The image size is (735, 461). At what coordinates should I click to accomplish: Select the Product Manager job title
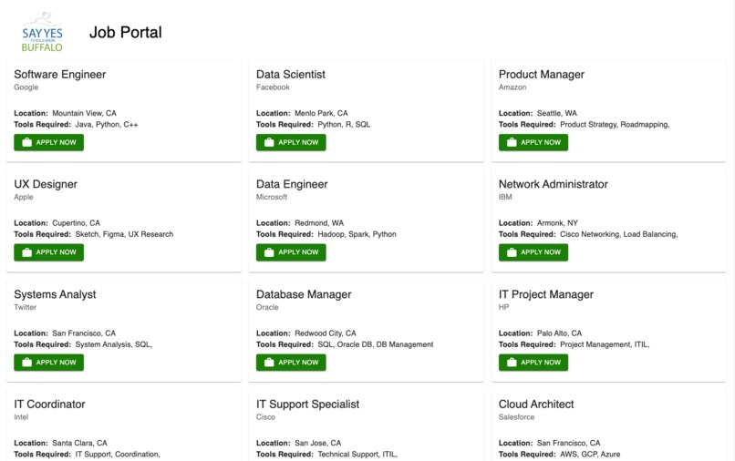[542, 75]
